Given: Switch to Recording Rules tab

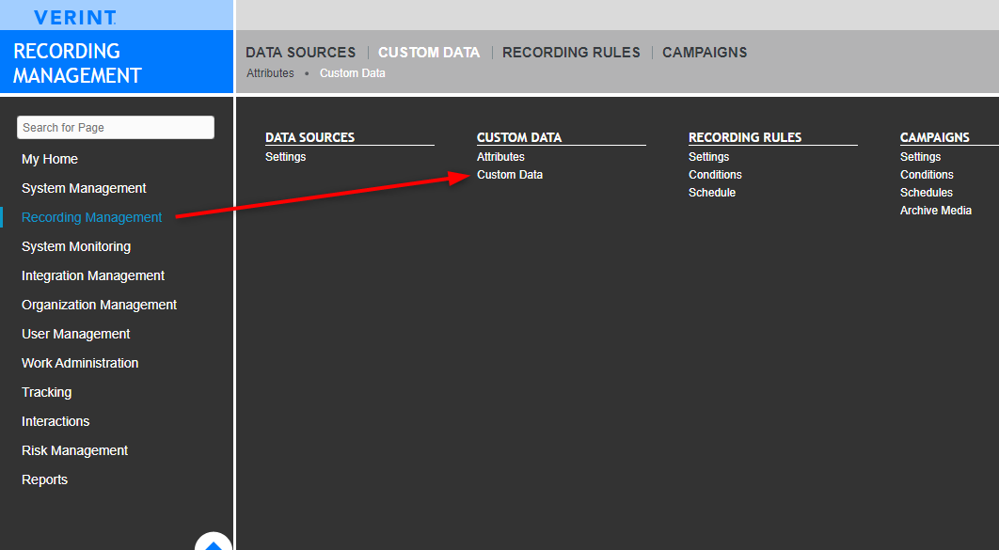Looking at the screenshot, I should pos(571,53).
